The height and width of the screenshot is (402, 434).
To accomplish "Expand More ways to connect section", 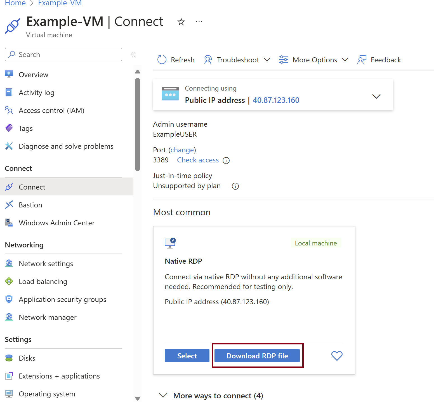I will point(163,395).
